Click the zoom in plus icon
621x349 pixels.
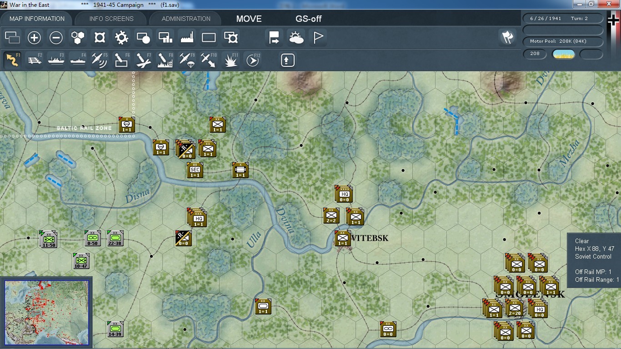[34, 38]
